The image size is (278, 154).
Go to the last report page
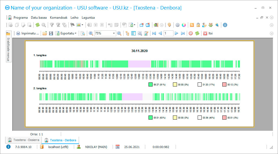click(183, 33)
